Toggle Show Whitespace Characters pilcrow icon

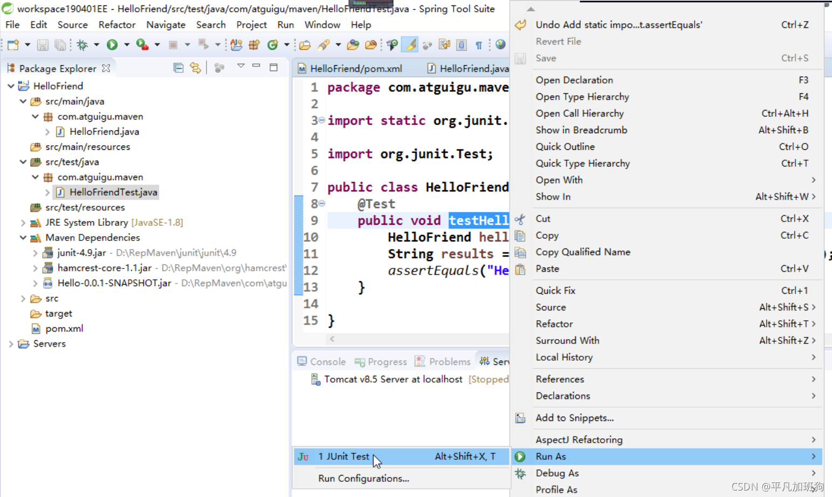[478, 45]
